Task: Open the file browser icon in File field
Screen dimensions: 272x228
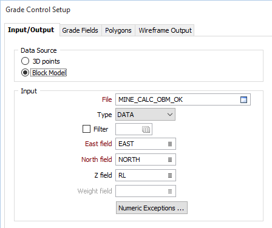Action: coord(243,99)
